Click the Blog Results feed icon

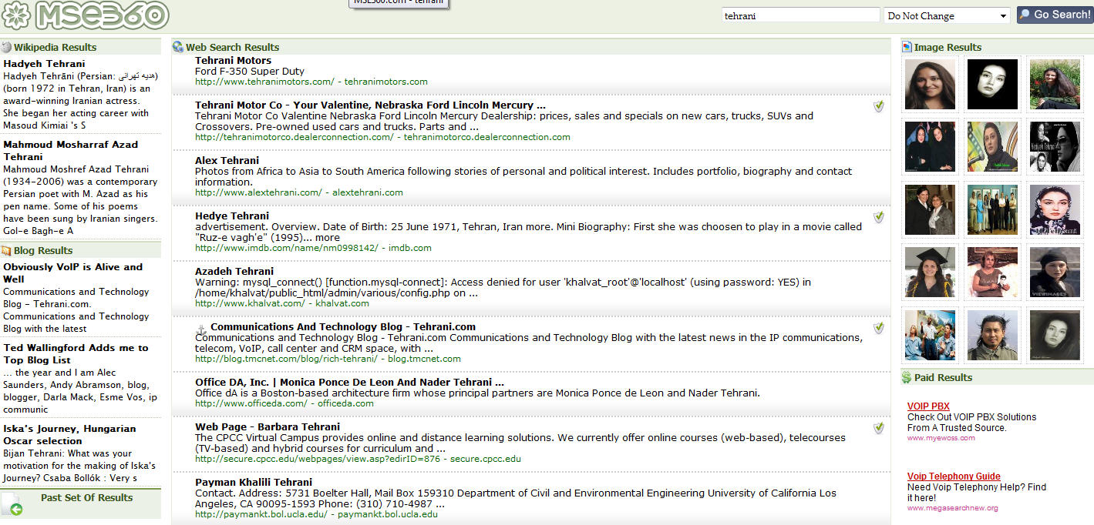7,251
